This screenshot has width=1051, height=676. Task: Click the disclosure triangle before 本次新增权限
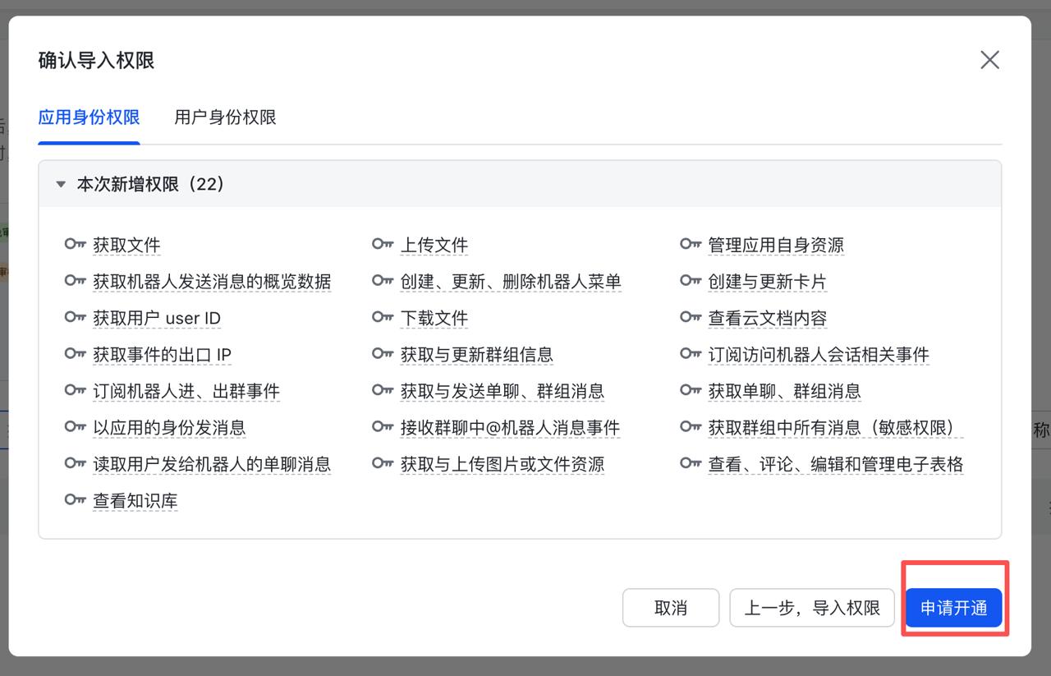point(60,184)
